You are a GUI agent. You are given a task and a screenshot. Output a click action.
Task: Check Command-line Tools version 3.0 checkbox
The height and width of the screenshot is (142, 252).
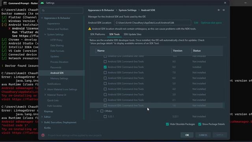[x=105, y=95]
